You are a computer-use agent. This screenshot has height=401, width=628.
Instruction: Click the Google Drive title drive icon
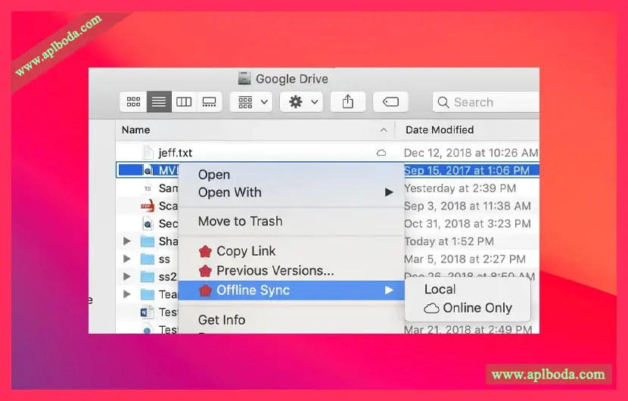[x=244, y=79]
